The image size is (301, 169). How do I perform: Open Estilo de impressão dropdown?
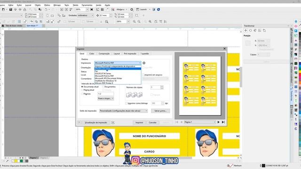pyautogui.click(x=123, y=111)
